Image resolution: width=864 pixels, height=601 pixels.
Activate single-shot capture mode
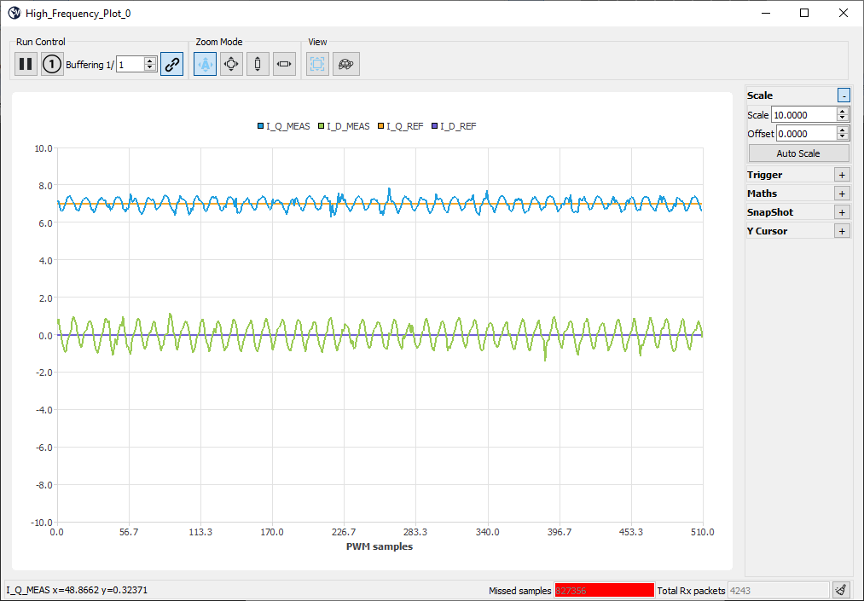(51, 64)
